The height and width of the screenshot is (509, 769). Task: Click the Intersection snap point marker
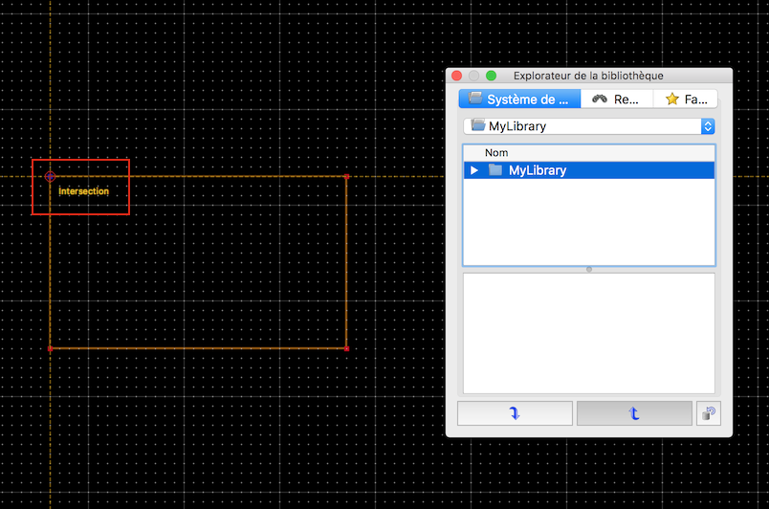pos(50,176)
